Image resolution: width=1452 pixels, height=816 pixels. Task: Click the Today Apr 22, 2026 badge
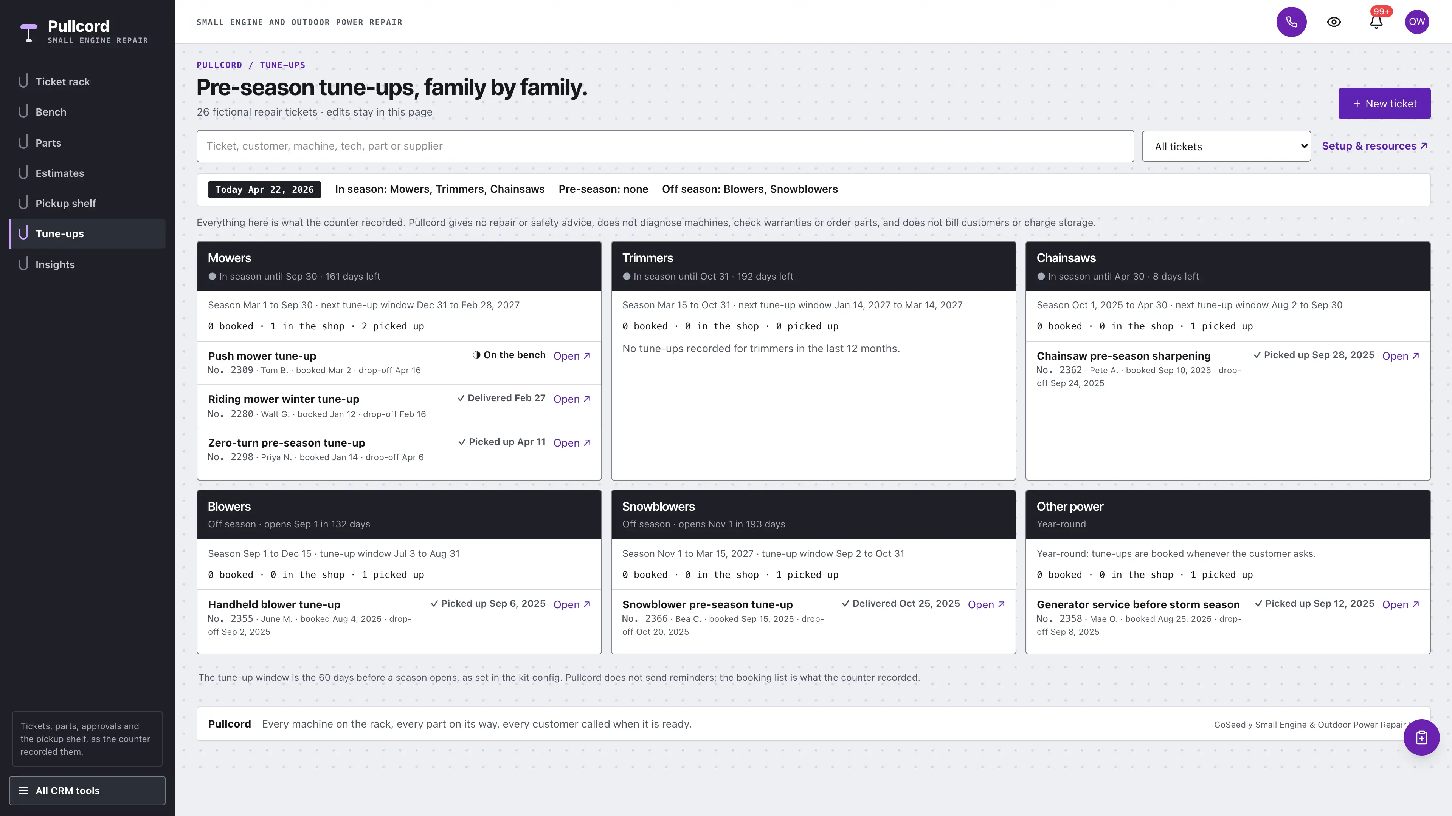(x=264, y=190)
